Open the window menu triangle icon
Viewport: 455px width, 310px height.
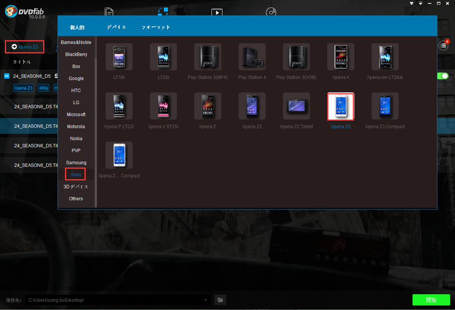click(x=420, y=3)
